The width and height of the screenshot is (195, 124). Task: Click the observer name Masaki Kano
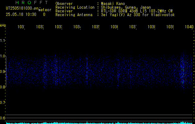tap(113, 4)
